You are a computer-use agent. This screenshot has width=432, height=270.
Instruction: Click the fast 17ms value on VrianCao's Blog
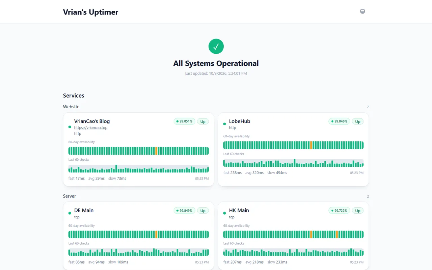point(77,178)
